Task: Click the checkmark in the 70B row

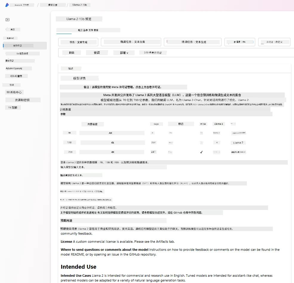Action: pyautogui.click(x=201, y=152)
